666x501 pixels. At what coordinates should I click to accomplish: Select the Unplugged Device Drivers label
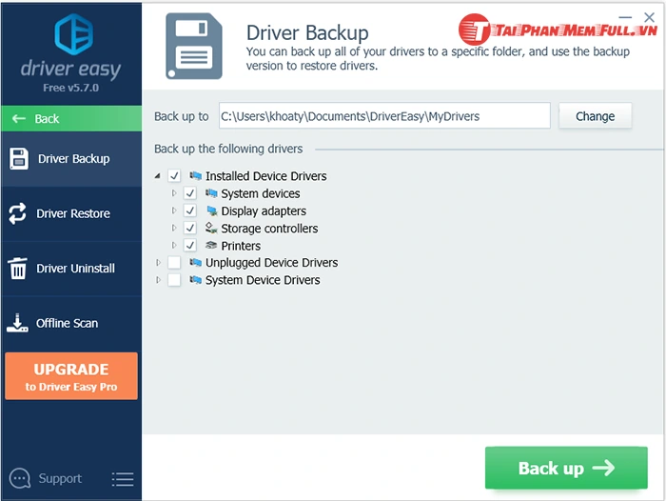pos(272,263)
